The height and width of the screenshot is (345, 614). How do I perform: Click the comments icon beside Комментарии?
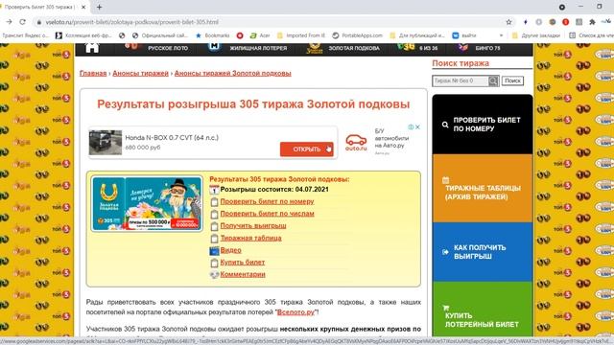point(214,275)
